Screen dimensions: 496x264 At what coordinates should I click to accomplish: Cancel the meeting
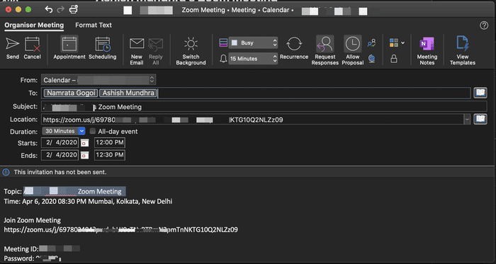33,48
